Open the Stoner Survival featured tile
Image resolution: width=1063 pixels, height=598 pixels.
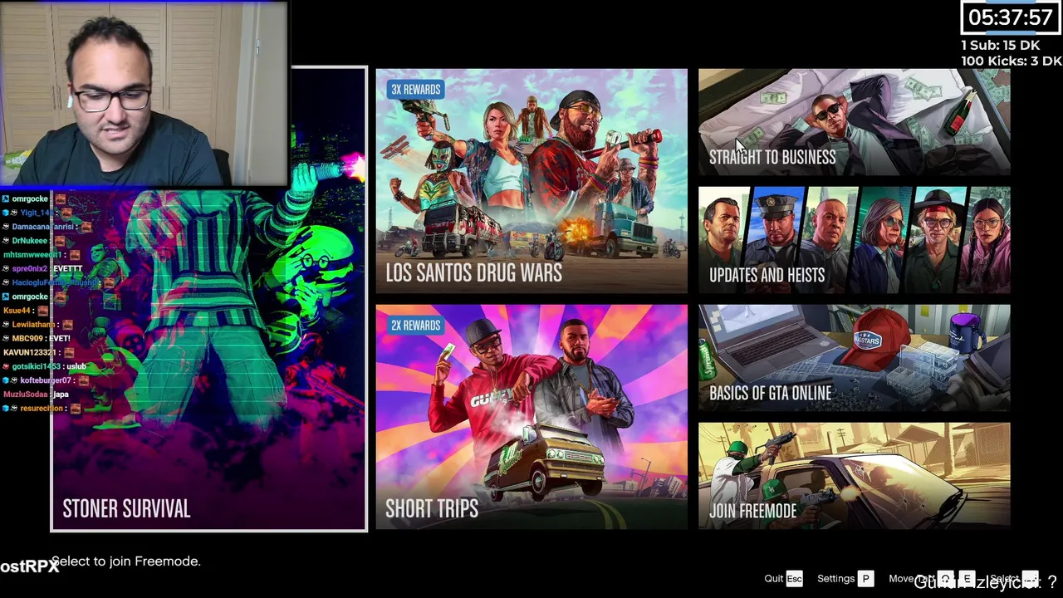coord(208,299)
